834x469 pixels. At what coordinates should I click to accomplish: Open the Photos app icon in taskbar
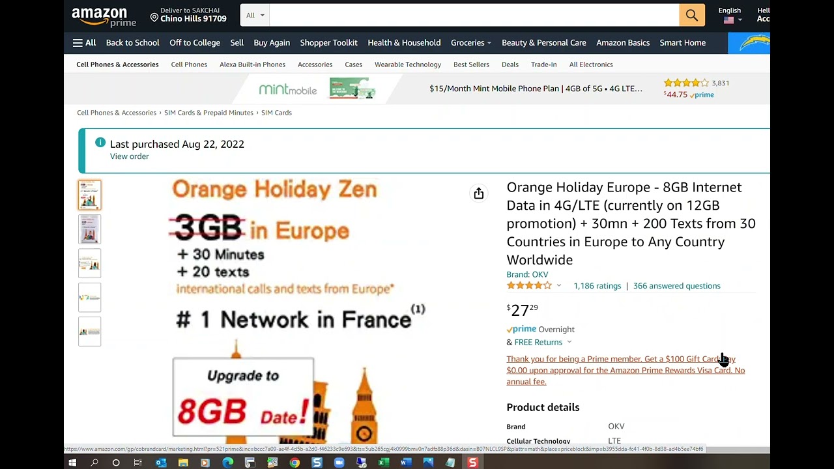coord(428,462)
